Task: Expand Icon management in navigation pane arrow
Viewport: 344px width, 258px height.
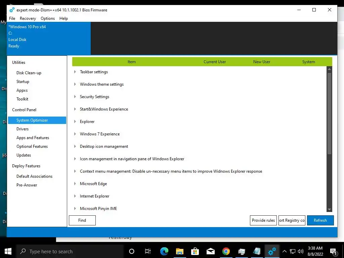Action: tap(75, 159)
